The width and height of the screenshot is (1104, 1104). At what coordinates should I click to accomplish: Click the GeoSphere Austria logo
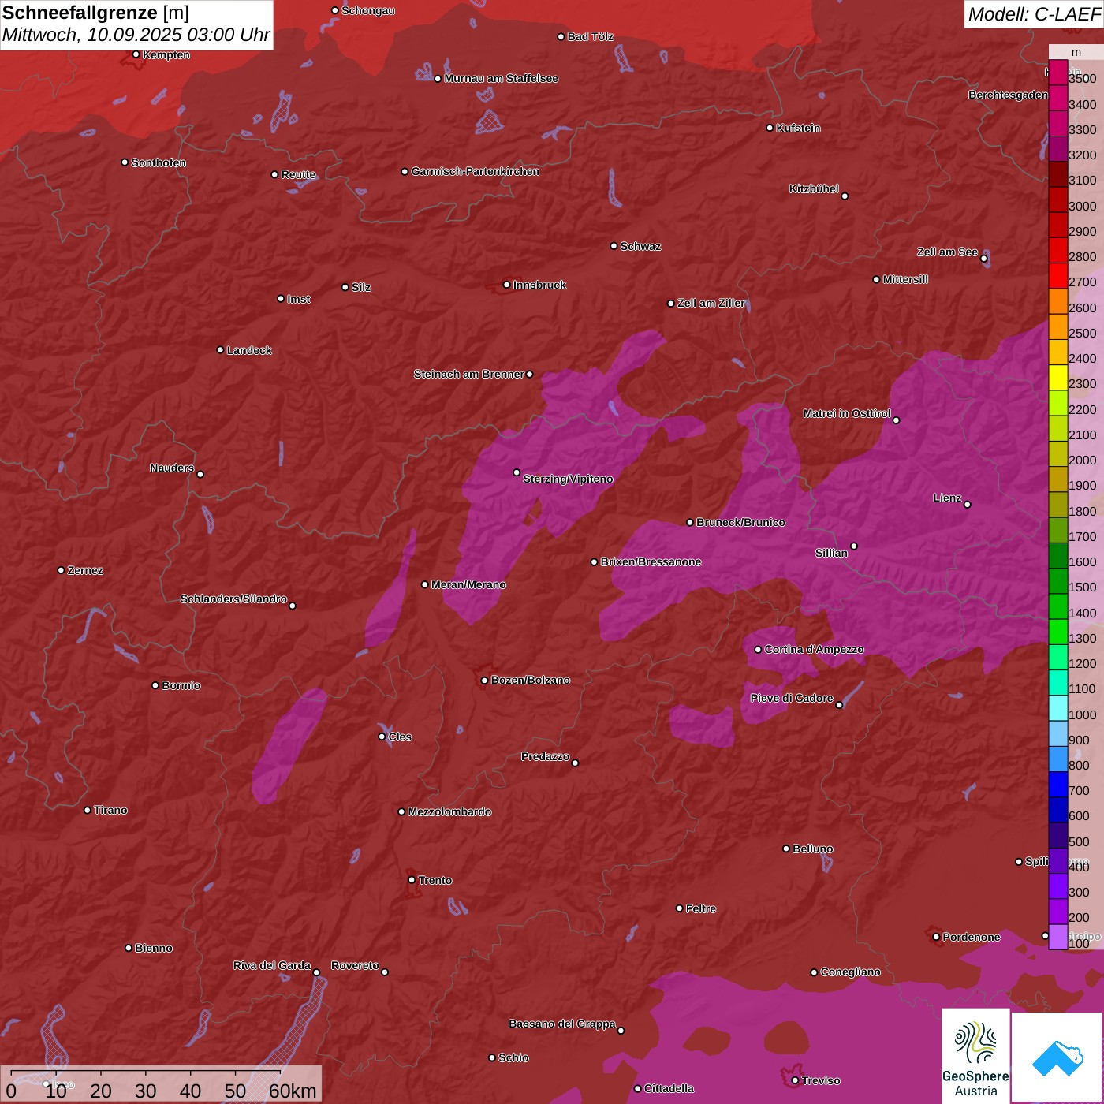pyautogui.click(x=975, y=1056)
